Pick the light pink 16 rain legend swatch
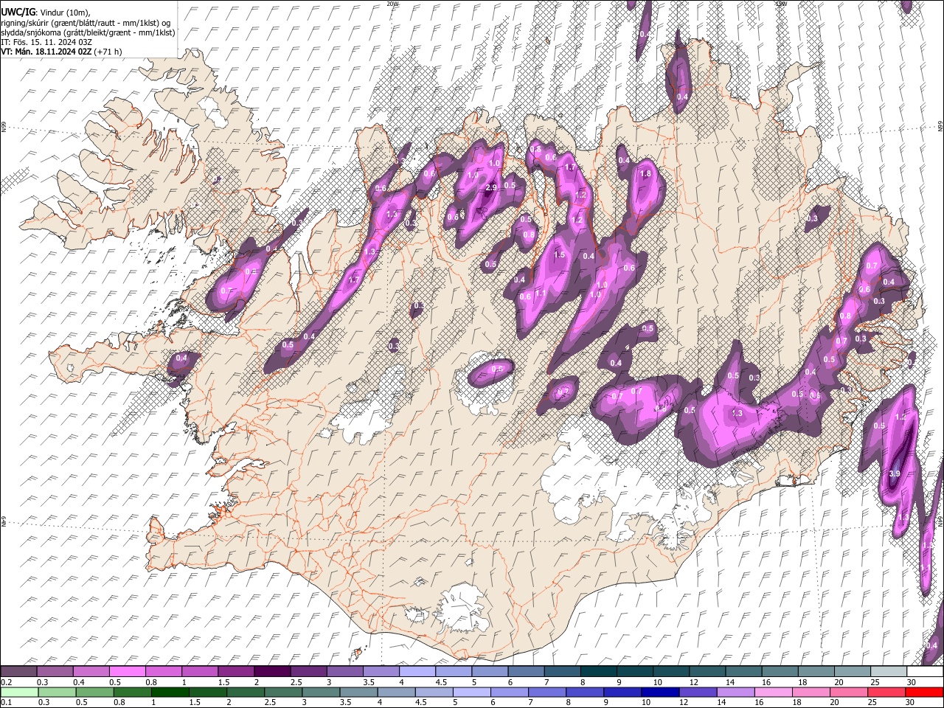Image resolution: width=944 pixels, height=708 pixels. pos(773,692)
